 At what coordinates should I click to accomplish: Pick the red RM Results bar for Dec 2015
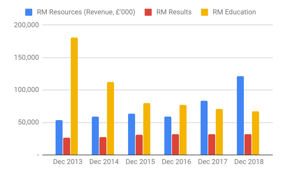point(139,145)
